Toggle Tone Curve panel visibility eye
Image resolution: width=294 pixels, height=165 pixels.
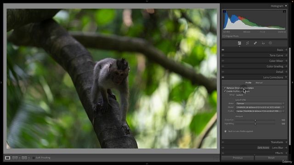point(223,55)
